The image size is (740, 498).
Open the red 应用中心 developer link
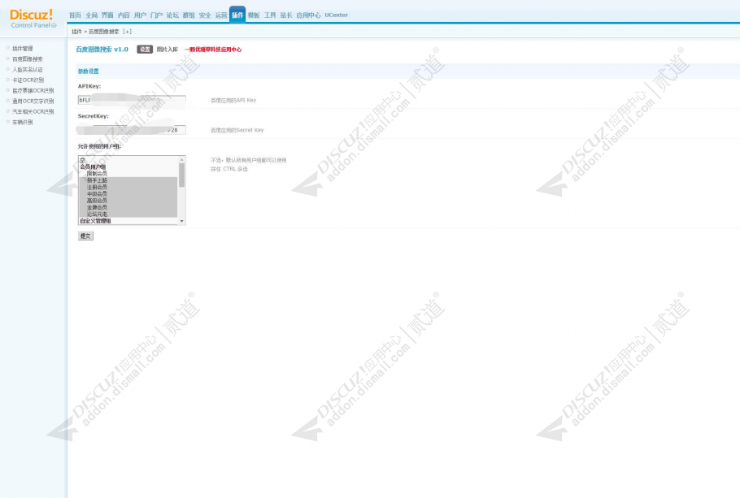213,50
